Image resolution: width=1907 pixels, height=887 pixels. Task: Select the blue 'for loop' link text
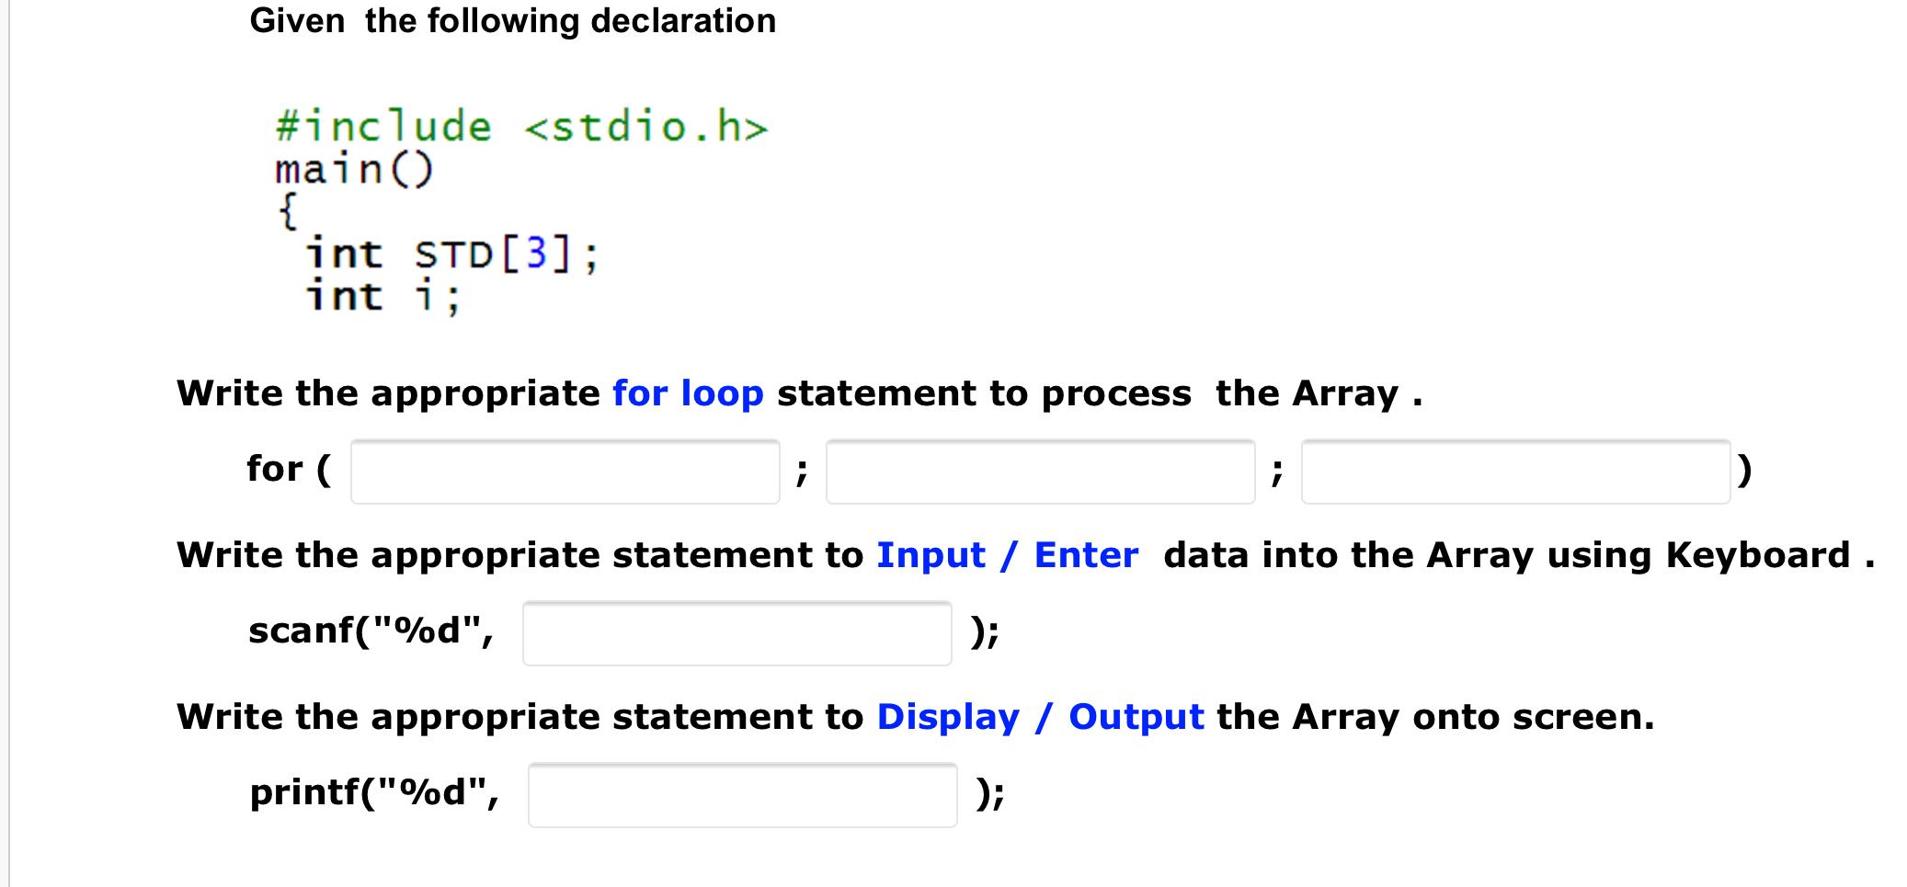[x=686, y=392]
